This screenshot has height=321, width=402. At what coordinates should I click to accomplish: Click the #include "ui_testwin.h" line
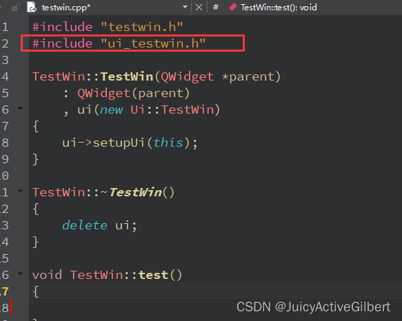coord(119,43)
